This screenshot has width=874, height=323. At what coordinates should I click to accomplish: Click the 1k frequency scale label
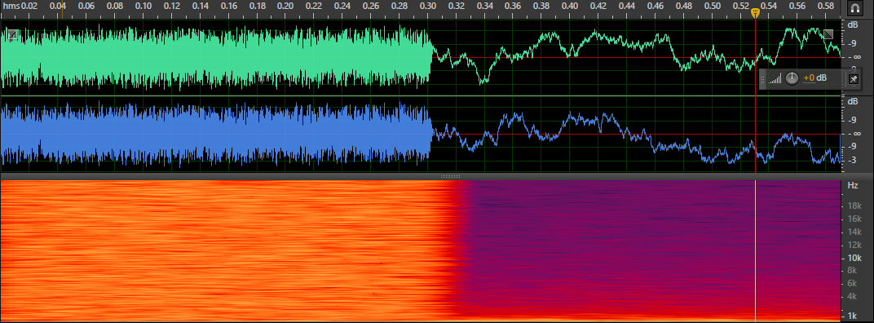pyautogui.click(x=853, y=316)
